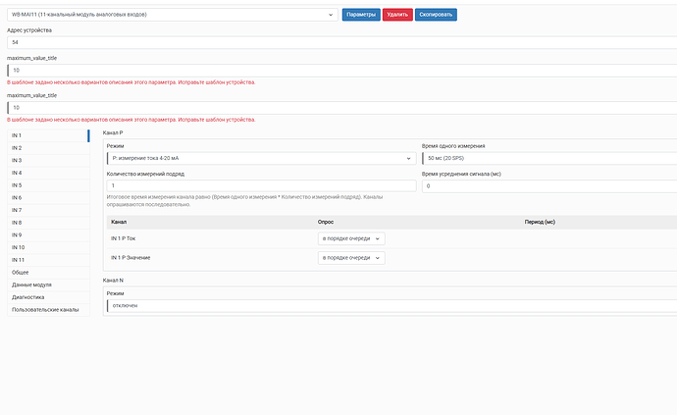The image size is (677, 415).
Task: Open the Диагностика tab
Action: [x=48, y=297]
